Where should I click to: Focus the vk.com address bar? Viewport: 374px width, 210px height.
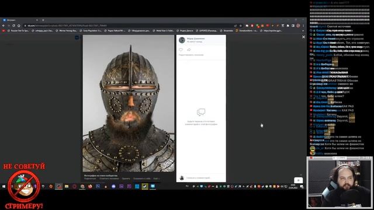(x=129, y=26)
